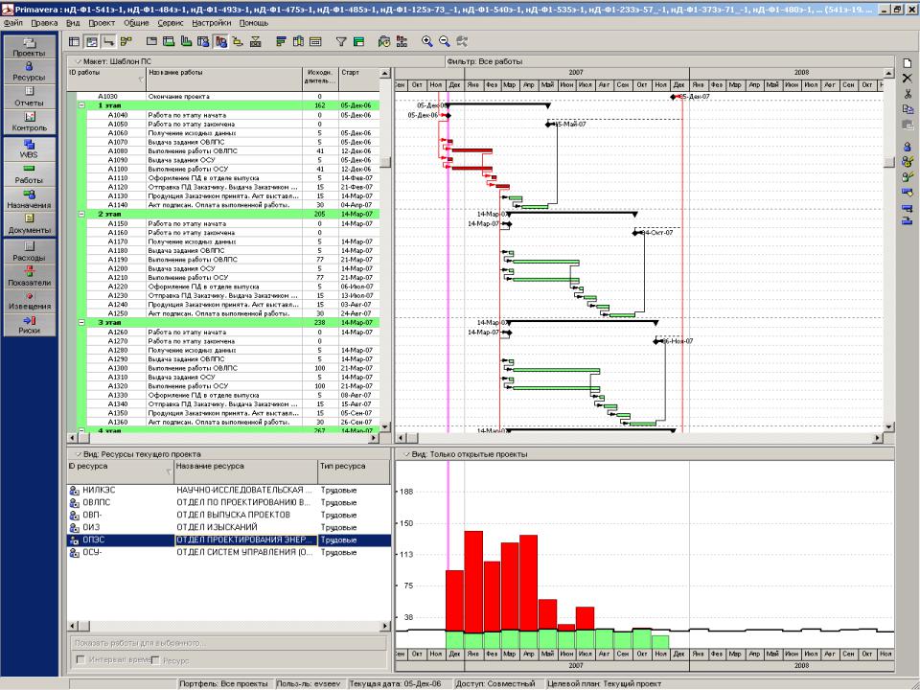Toggle the Ресурс checkbox

click(155, 660)
